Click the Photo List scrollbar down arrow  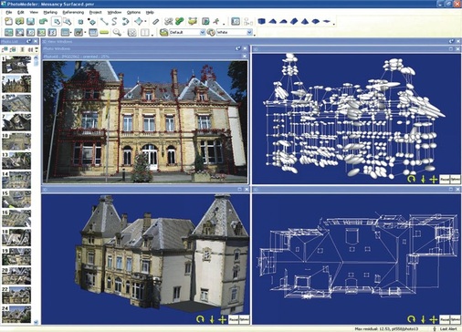(x=36, y=322)
